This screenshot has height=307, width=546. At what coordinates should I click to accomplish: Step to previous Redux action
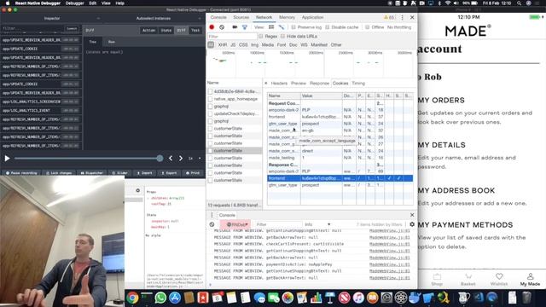click(171, 159)
